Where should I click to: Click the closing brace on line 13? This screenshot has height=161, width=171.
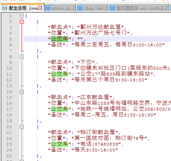coord(38,86)
